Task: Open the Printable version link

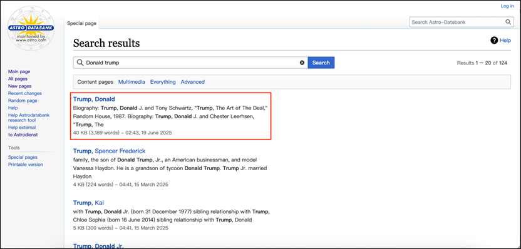Action: pos(26,165)
